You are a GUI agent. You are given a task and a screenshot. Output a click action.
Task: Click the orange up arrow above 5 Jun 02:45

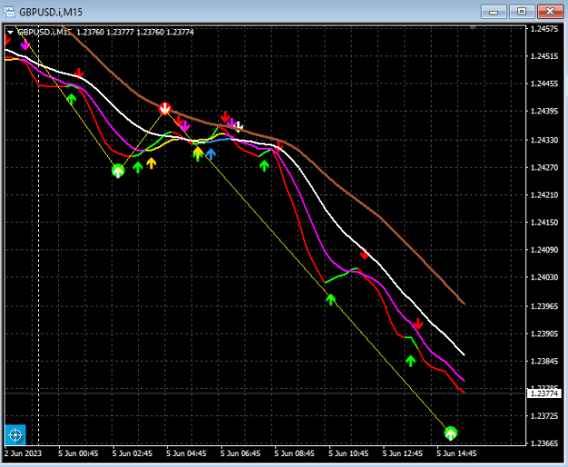pos(151,164)
